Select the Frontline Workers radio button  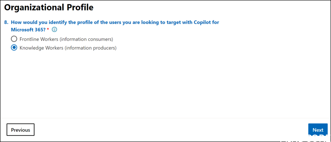[14, 39]
